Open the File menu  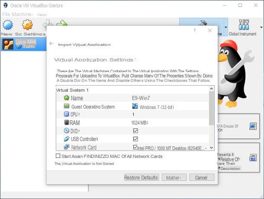click(x=6, y=14)
